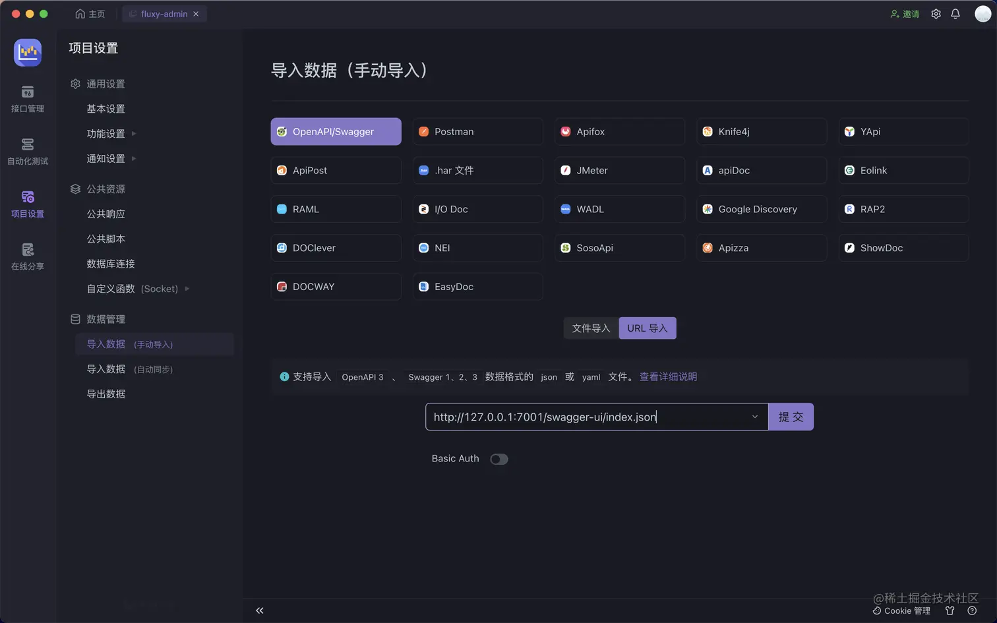Choose DOCWAY import format
Screen dimensions: 997x623
point(336,287)
